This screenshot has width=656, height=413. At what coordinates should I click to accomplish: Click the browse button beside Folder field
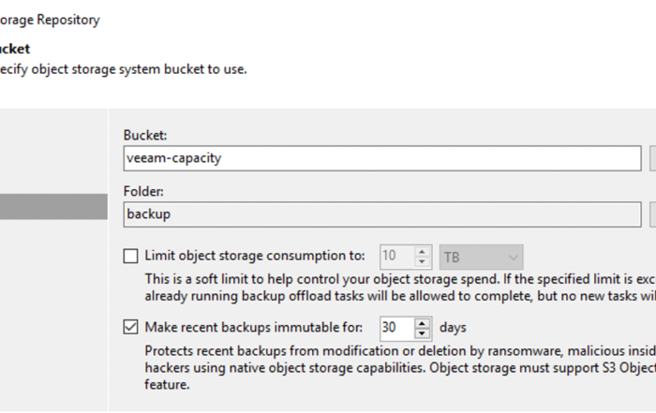[x=652, y=214]
